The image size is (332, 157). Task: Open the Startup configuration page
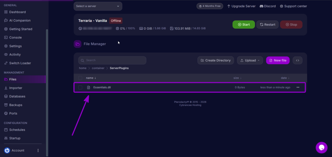(x=12, y=138)
